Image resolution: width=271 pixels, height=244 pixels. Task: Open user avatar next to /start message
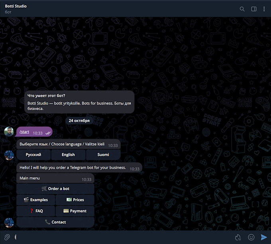9,132
